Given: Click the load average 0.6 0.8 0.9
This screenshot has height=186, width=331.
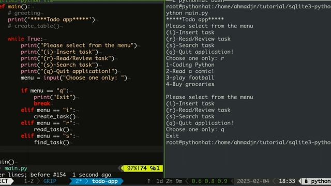Looking at the screenshot, I should [209, 181].
